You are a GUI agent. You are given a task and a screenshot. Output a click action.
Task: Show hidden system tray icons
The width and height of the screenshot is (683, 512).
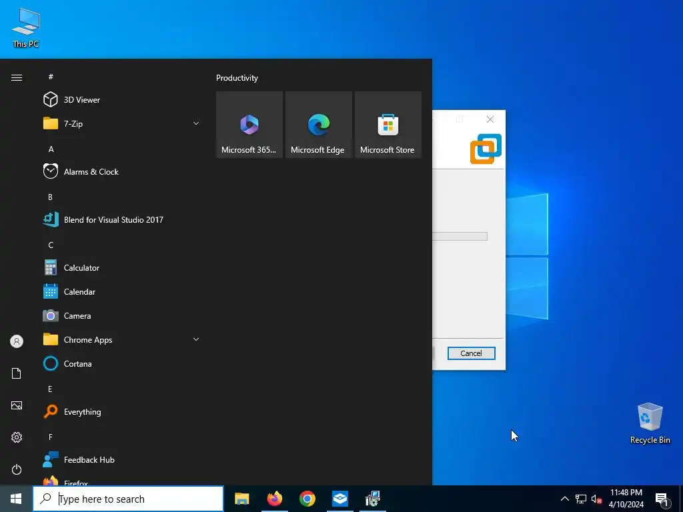tap(564, 499)
